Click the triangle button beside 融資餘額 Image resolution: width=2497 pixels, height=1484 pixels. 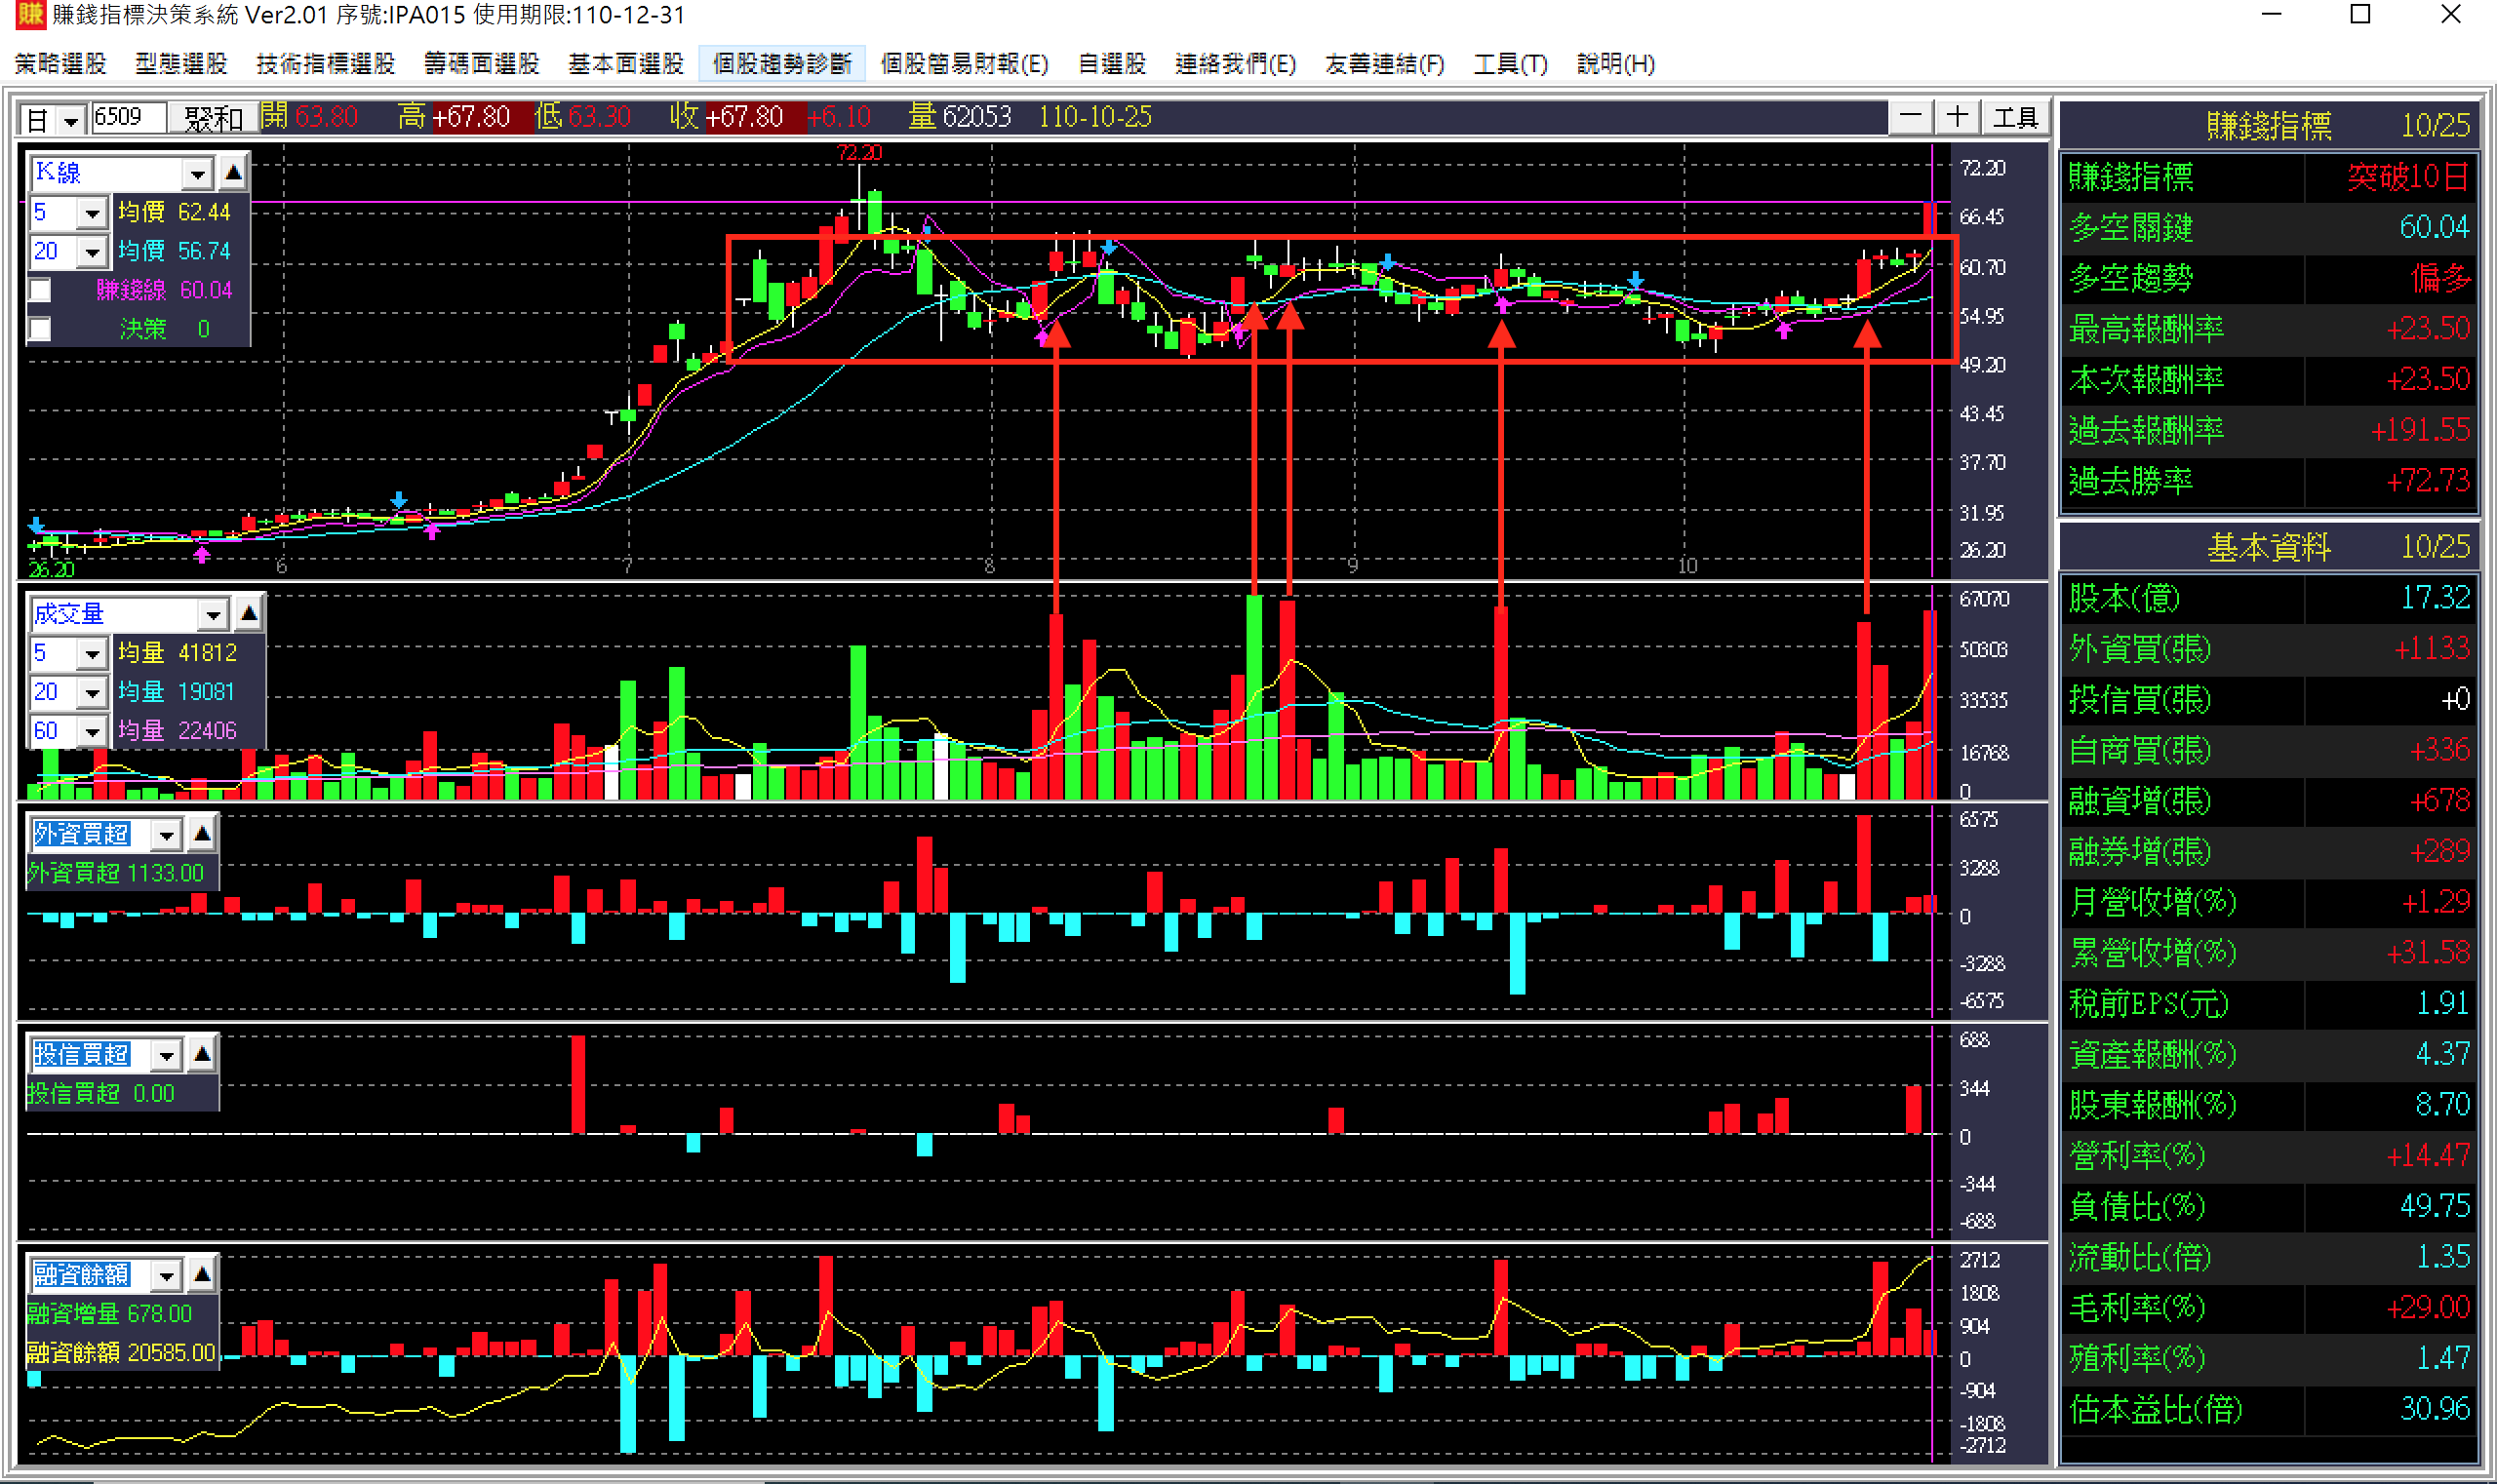[202, 1274]
